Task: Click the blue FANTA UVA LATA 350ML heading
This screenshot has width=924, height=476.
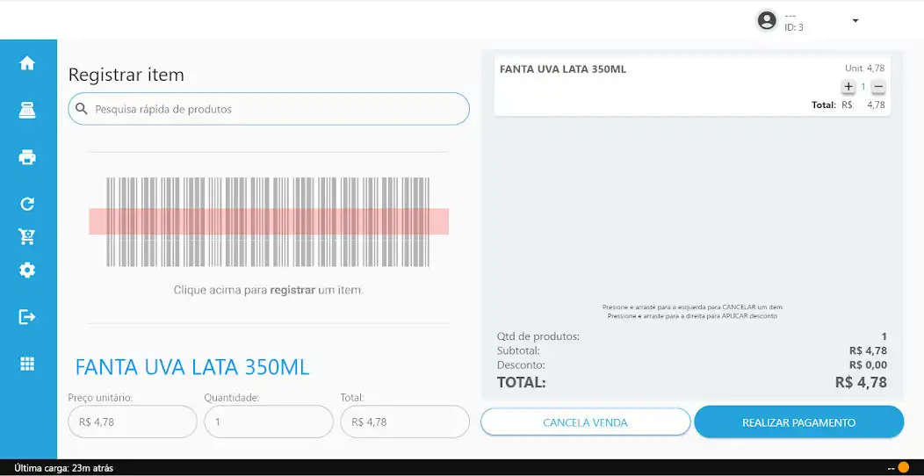Action: pos(192,368)
